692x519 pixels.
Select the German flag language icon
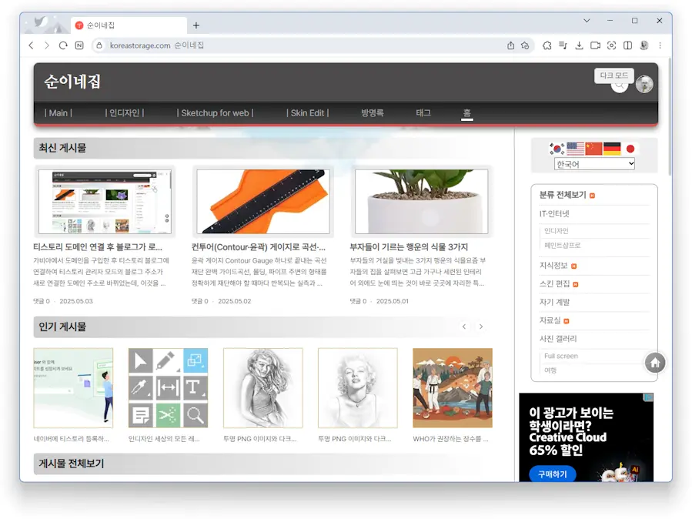[612, 148]
